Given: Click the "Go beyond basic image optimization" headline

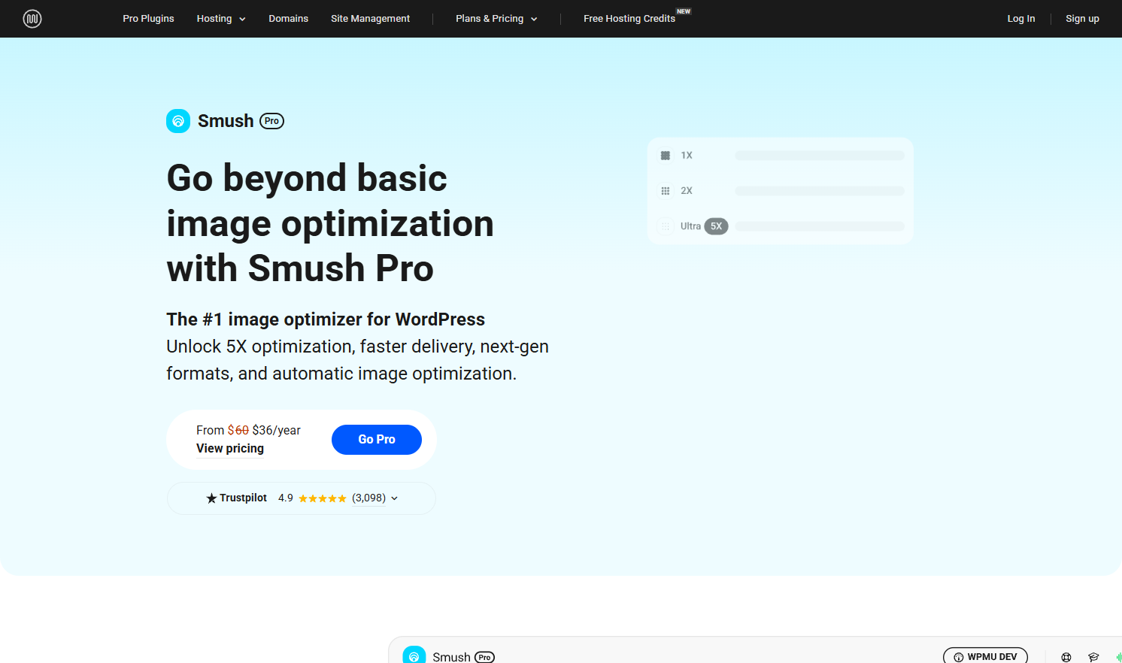Looking at the screenshot, I should (330, 223).
